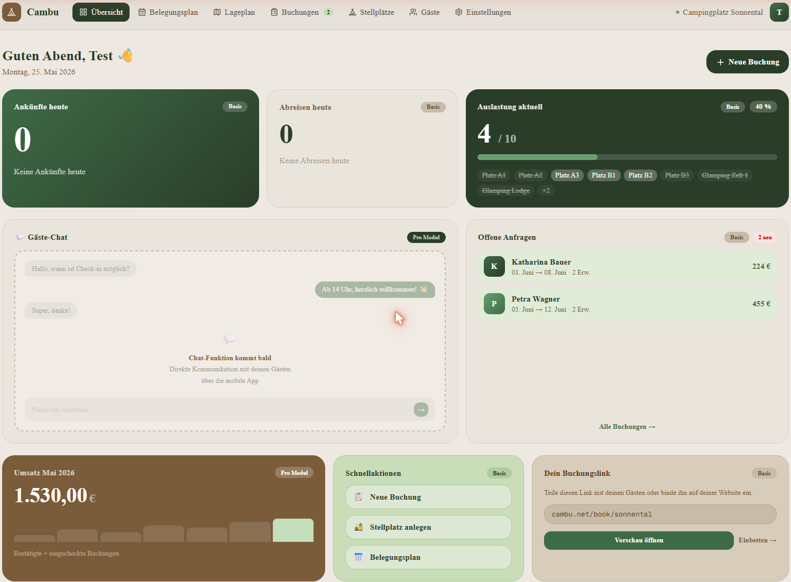Click Katharina Bauer avatar K
This screenshot has height=582, width=791.
coord(494,266)
